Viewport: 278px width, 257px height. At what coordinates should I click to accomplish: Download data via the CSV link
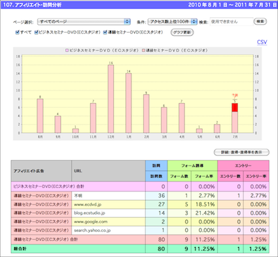(262, 42)
